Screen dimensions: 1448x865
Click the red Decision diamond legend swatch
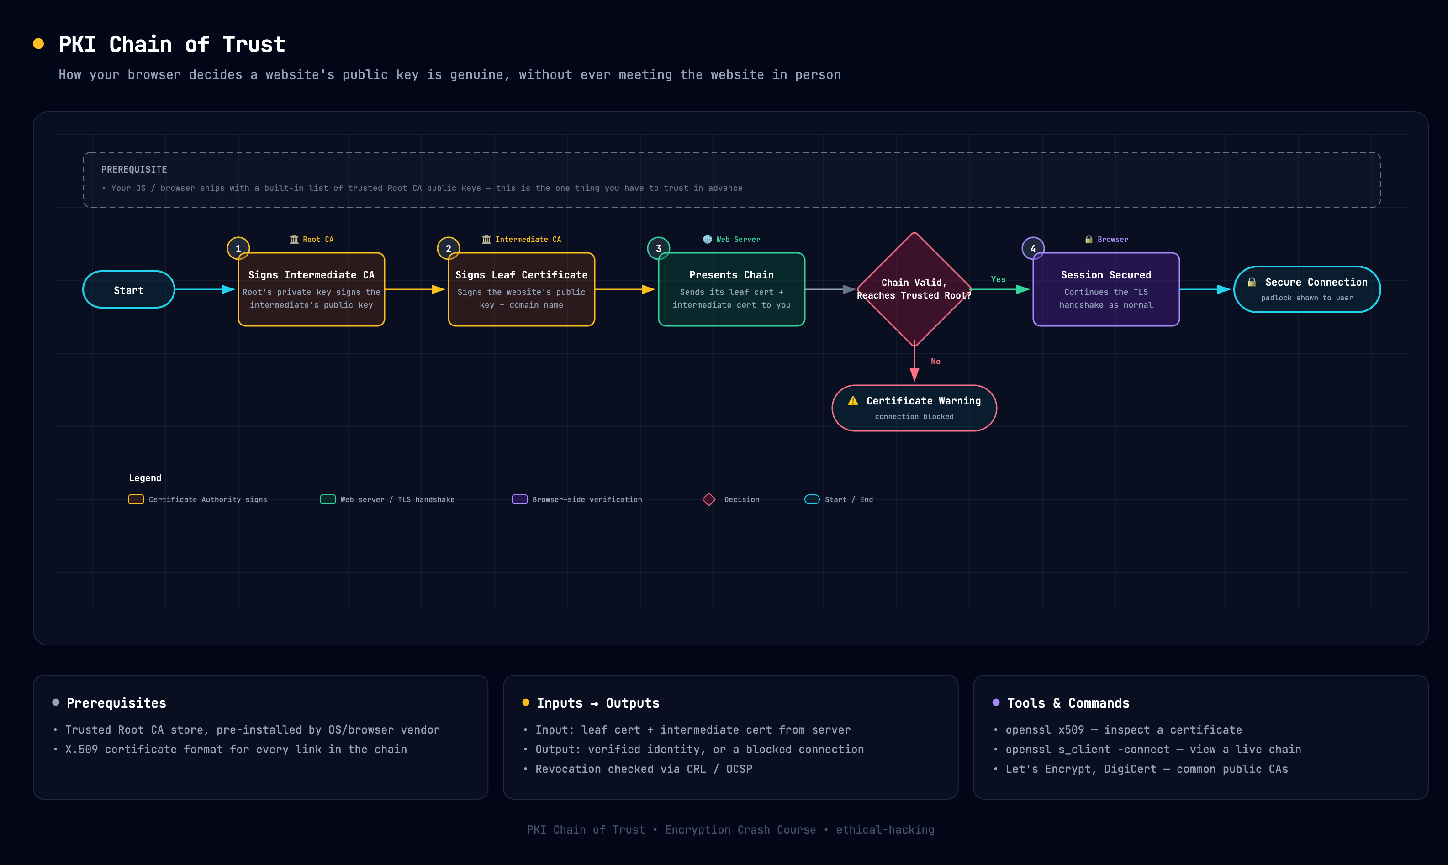(x=709, y=499)
